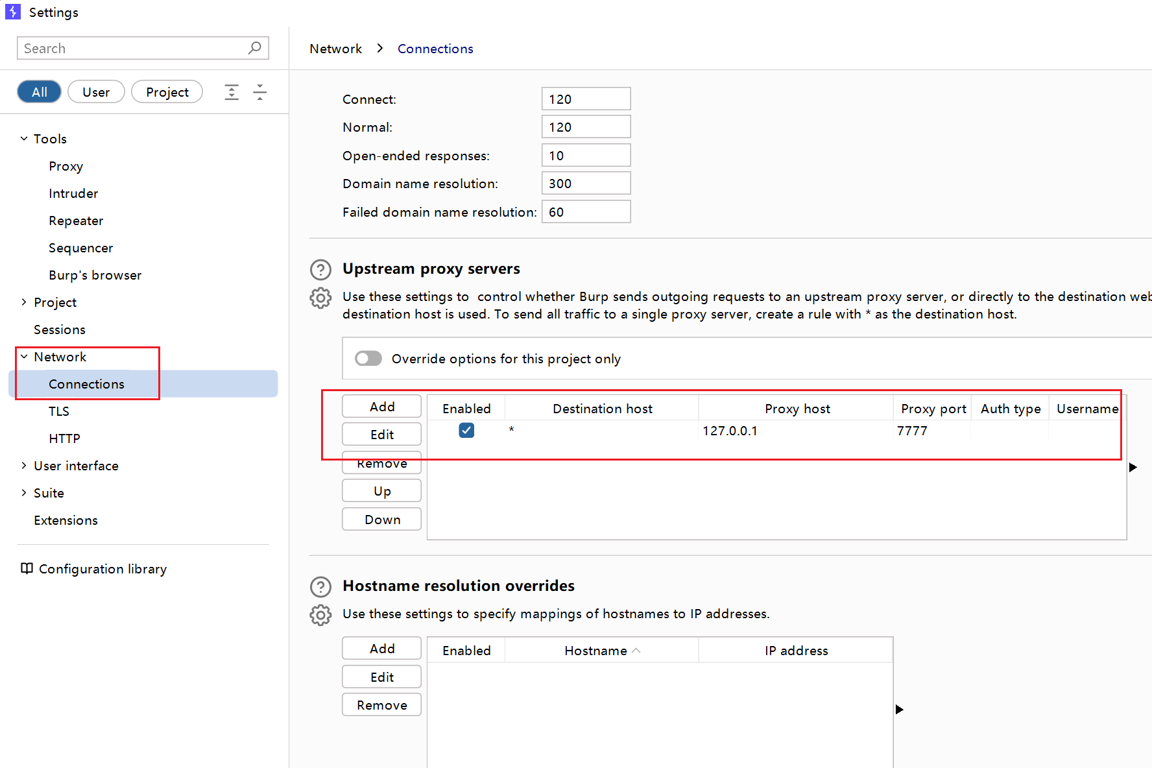1152x768 pixels.
Task: Click the search magnifier icon
Action: (255, 48)
